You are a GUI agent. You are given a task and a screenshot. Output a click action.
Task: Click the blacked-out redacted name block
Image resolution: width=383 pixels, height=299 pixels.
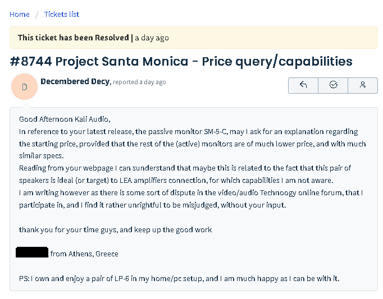point(32,253)
